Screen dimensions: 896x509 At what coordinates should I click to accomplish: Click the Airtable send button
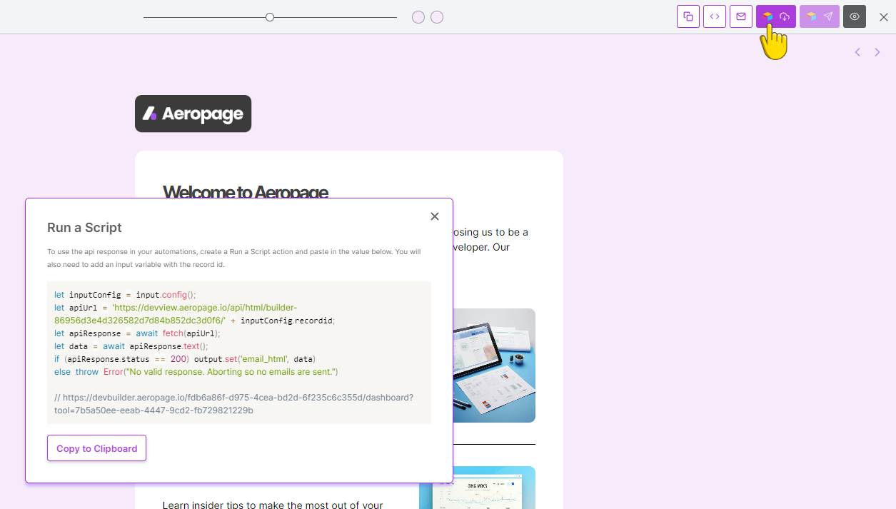point(820,16)
